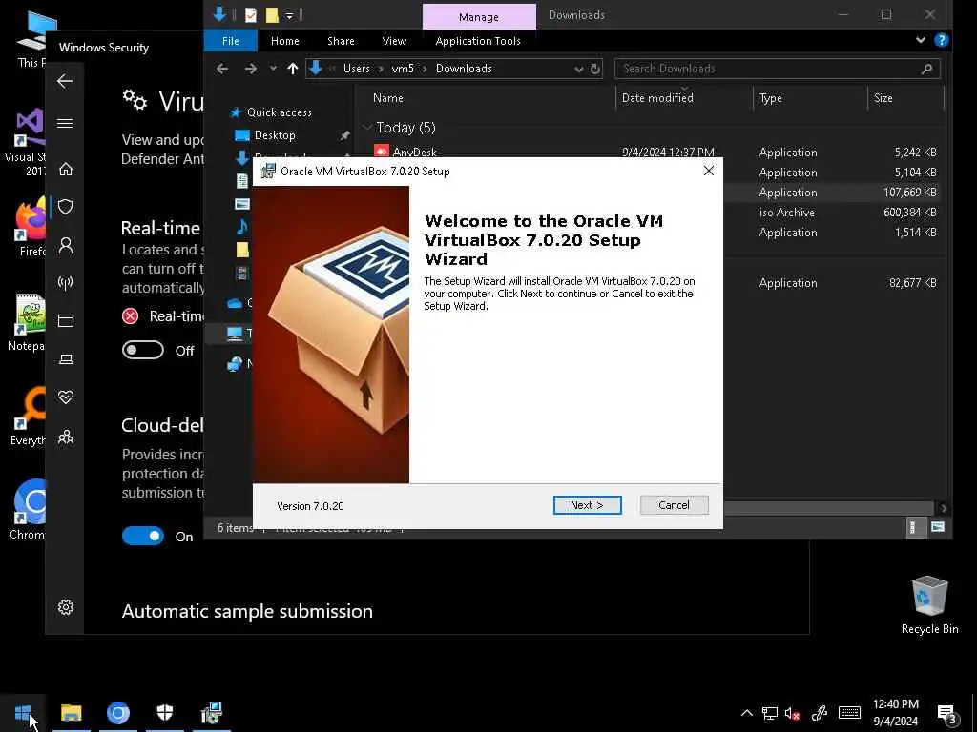Open Windows Security hamburger menu

point(65,123)
